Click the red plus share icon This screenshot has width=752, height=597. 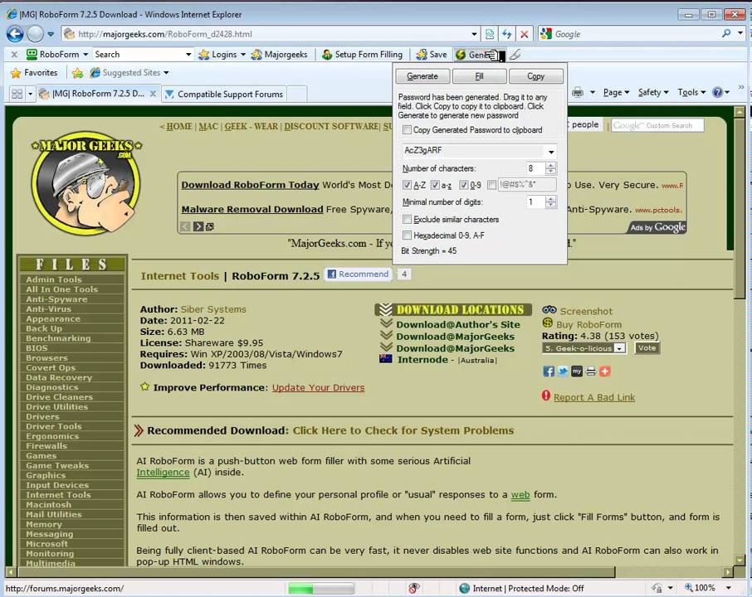(605, 371)
